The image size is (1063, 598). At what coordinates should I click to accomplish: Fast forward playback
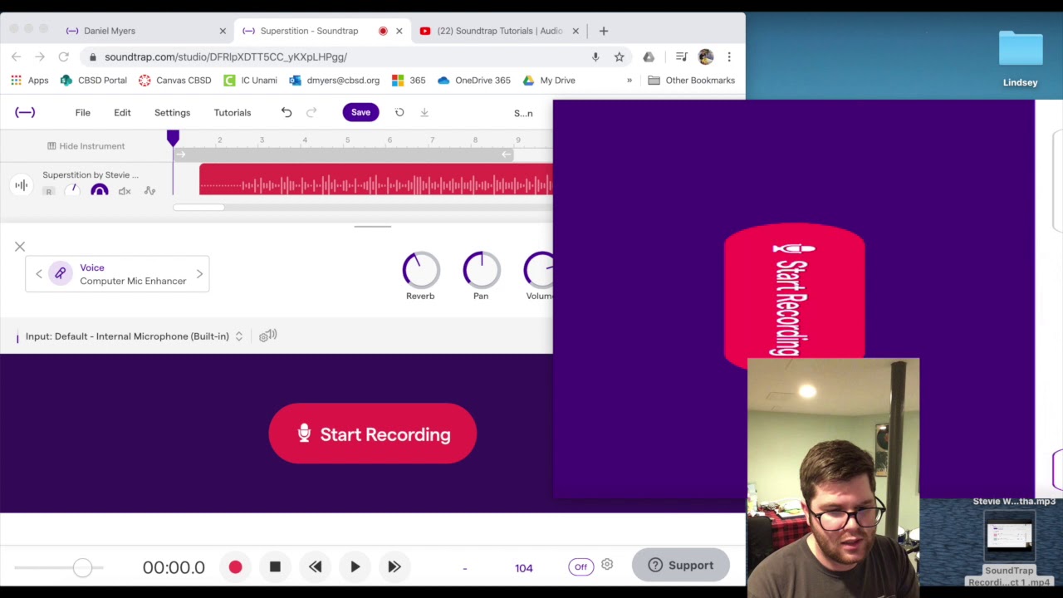tap(394, 567)
